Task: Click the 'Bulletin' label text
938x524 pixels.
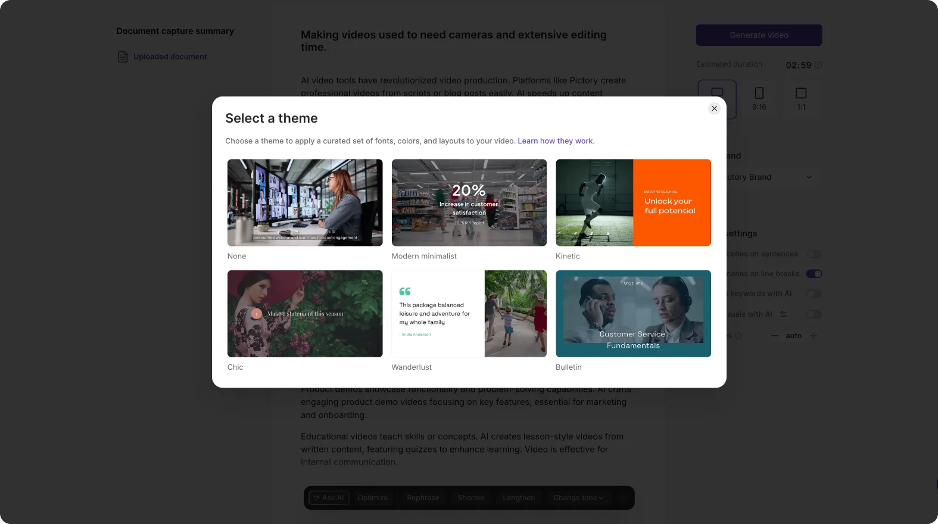Action: pos(569,367)
